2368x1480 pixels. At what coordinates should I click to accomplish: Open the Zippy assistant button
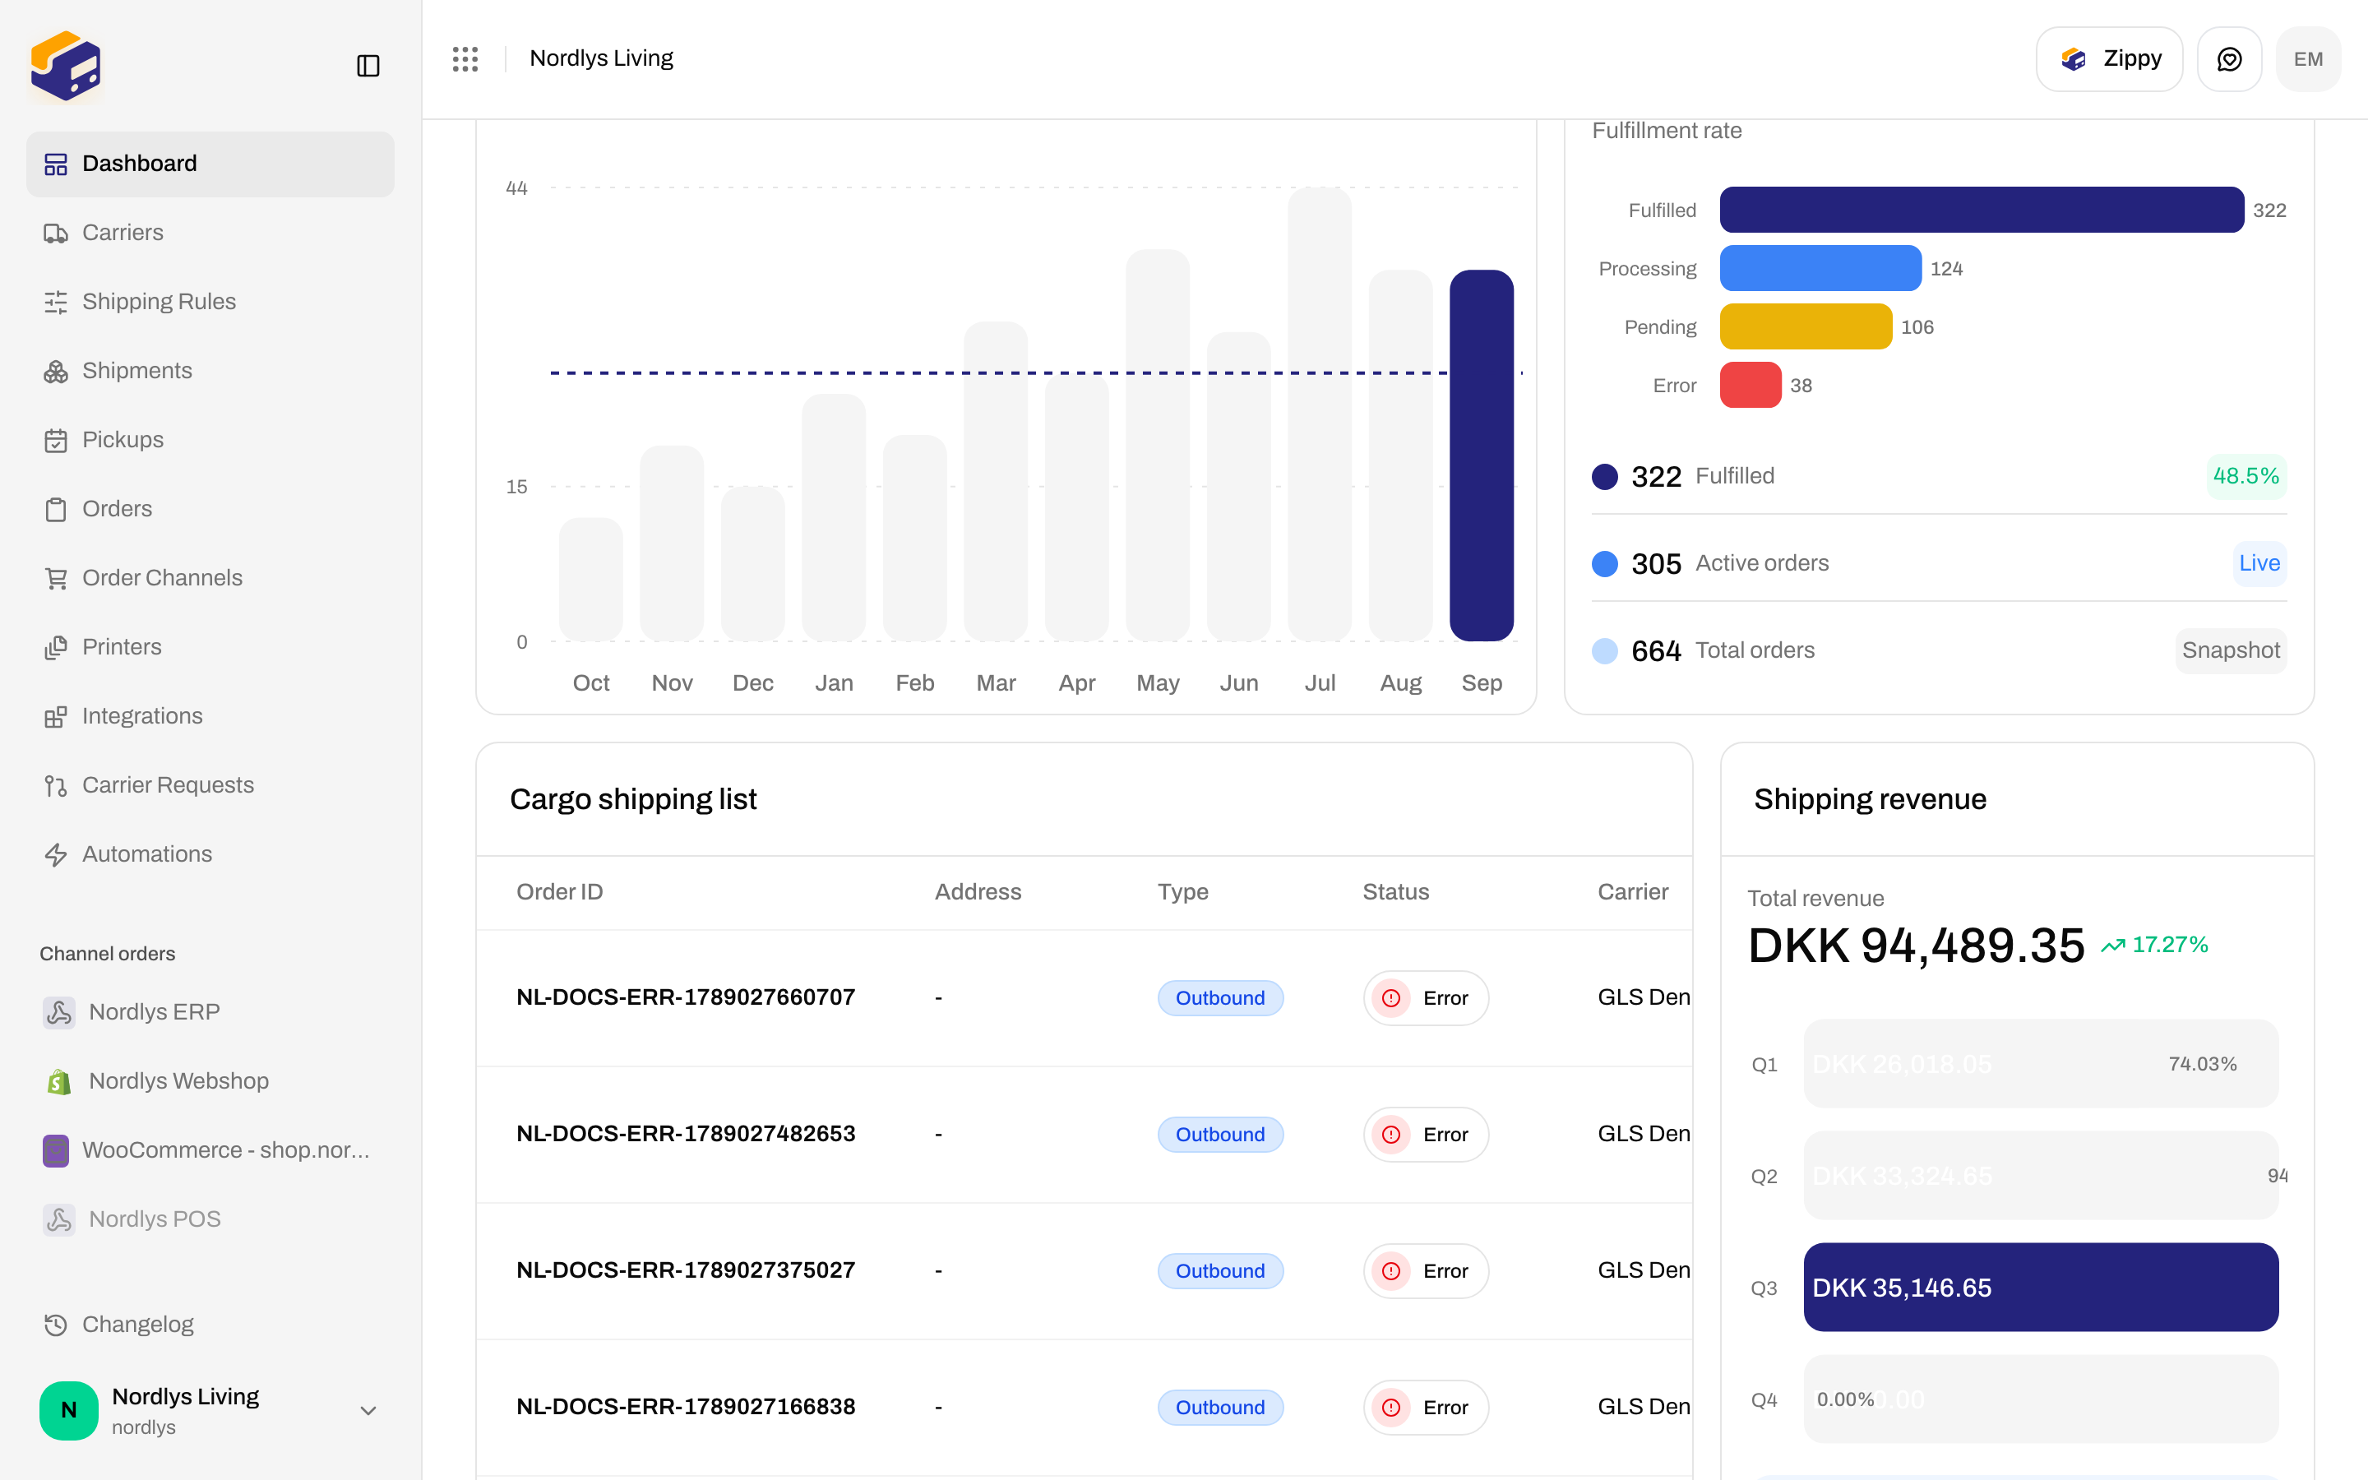(2109, 58)
